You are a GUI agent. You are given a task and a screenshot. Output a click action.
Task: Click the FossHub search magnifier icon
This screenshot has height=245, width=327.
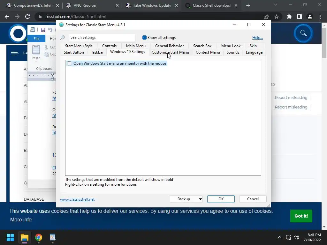tap(303, 33)
